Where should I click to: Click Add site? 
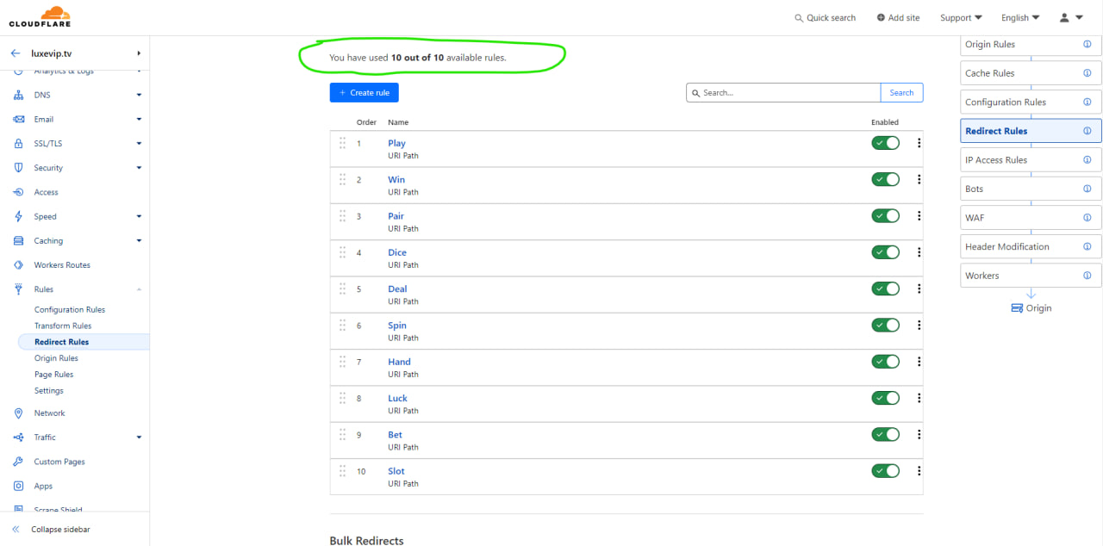898,18
